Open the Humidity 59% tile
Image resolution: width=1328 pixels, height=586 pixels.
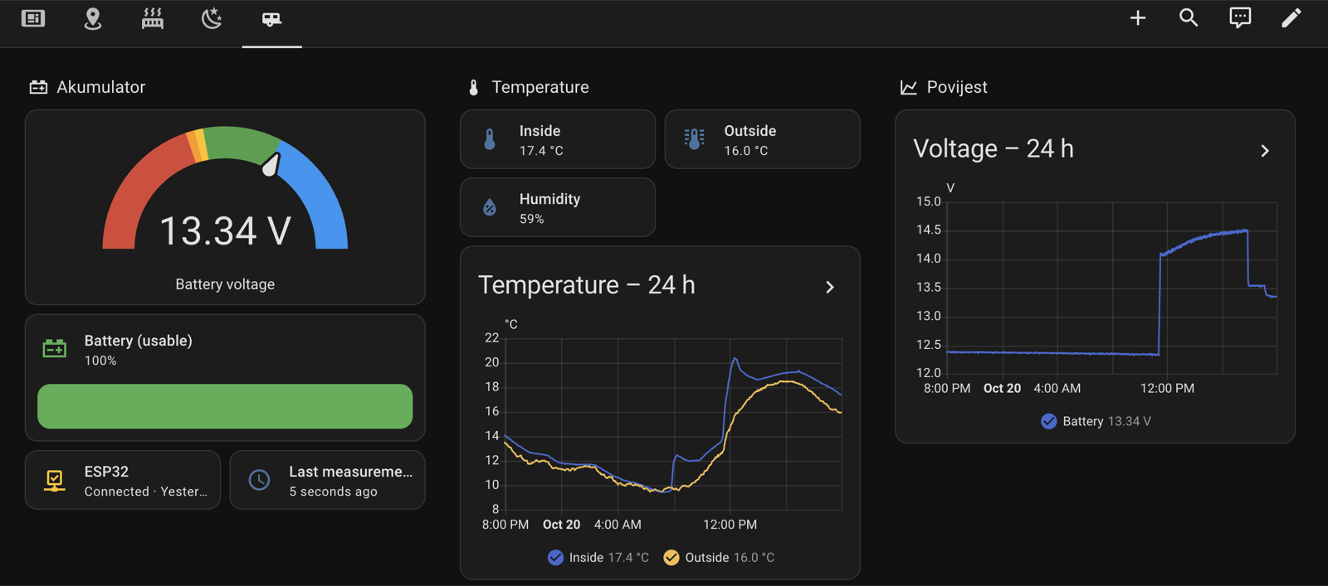558,207
